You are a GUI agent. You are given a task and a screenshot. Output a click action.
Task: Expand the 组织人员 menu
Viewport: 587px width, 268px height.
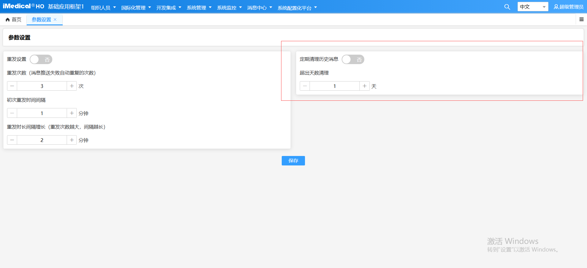103,8
